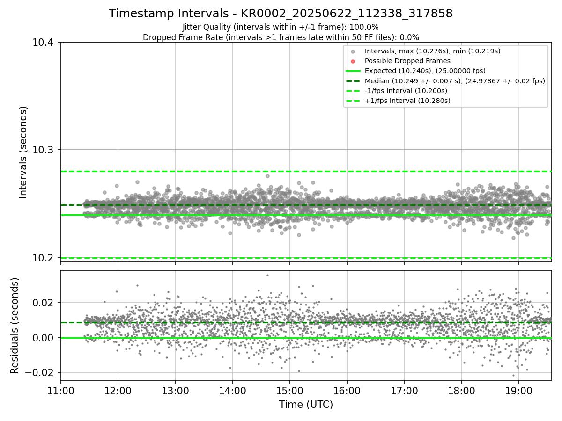This screenshot has width=562, height=421.
Task: Click the 'Median (10.249 +/- 0.007 s)' legend entry
Action: point(455,80)
